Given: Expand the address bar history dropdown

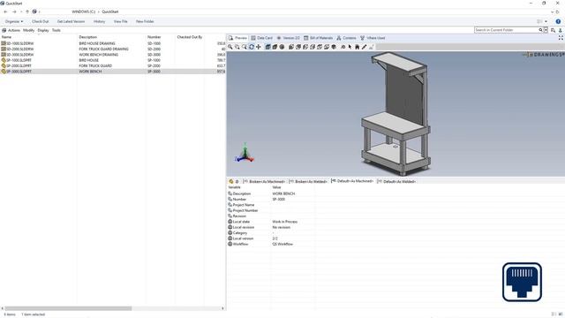Looking at the screenshot, I should point(552,11).
